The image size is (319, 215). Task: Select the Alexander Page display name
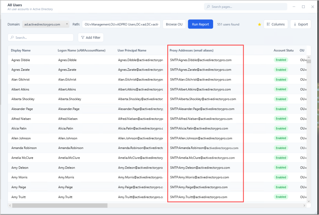click(22, 109)
